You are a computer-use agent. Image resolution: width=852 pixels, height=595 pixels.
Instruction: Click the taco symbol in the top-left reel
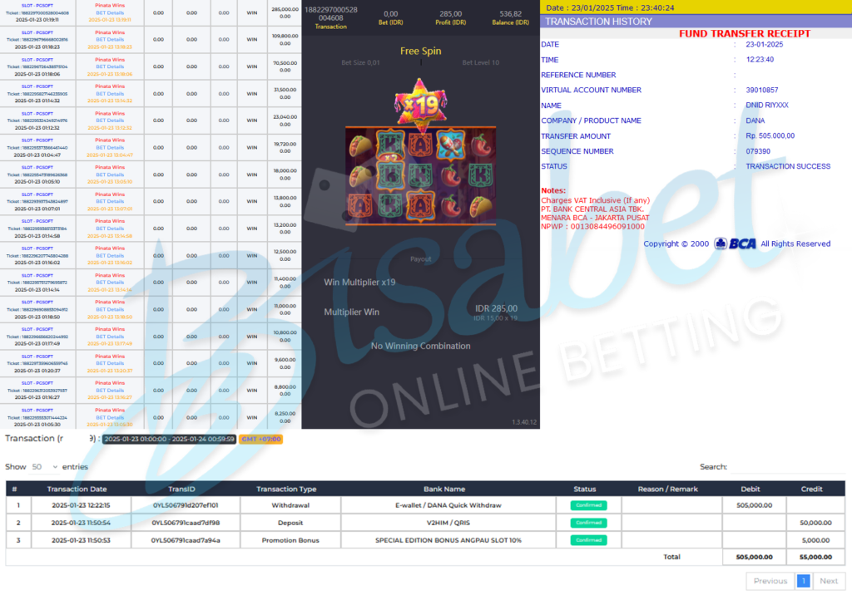[x=360, y=145]
